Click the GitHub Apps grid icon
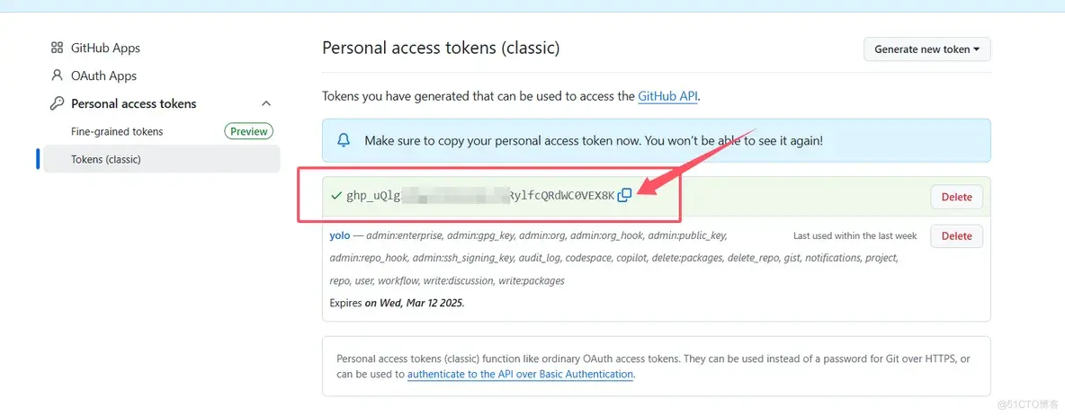 pyautogui.click(x=57, y=49)
